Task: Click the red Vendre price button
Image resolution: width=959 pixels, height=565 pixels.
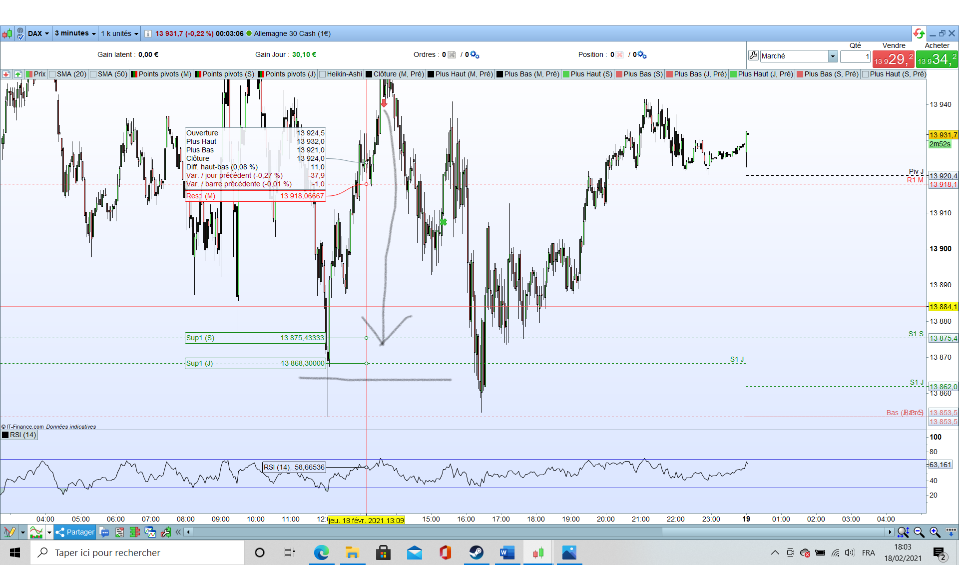Action: pyautogui.click(x=893, y=59)
